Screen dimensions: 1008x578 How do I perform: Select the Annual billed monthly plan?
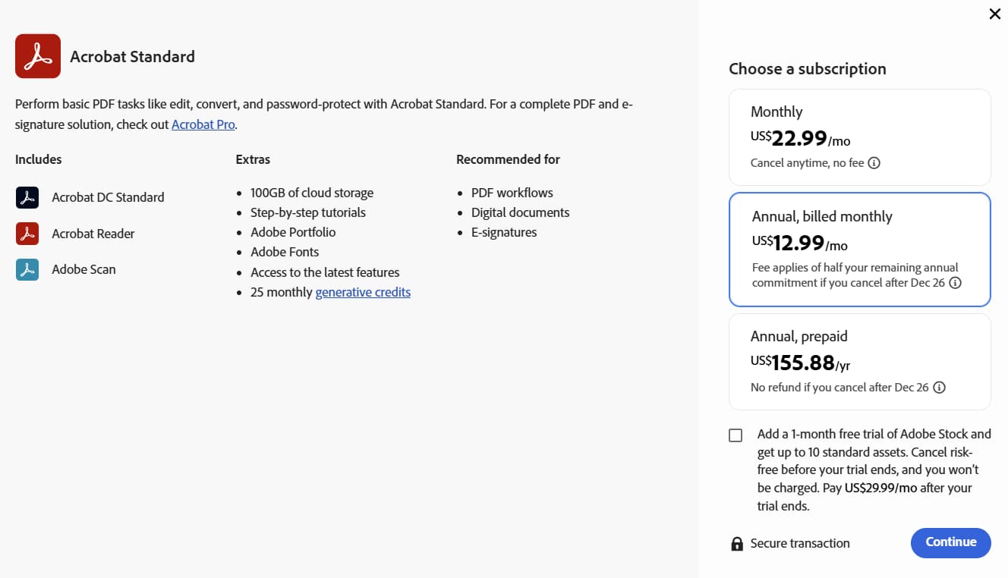pos(859,249)
